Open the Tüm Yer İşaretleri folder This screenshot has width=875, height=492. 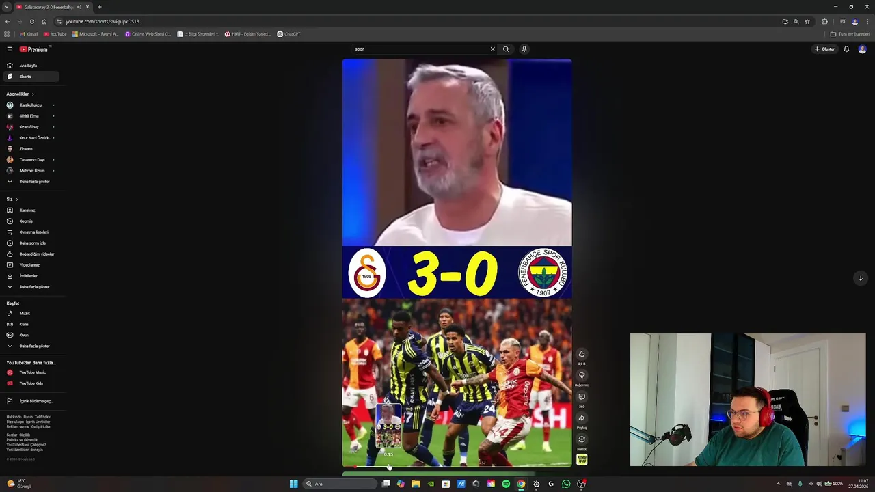pyautogui.click(x=850, y=33)
